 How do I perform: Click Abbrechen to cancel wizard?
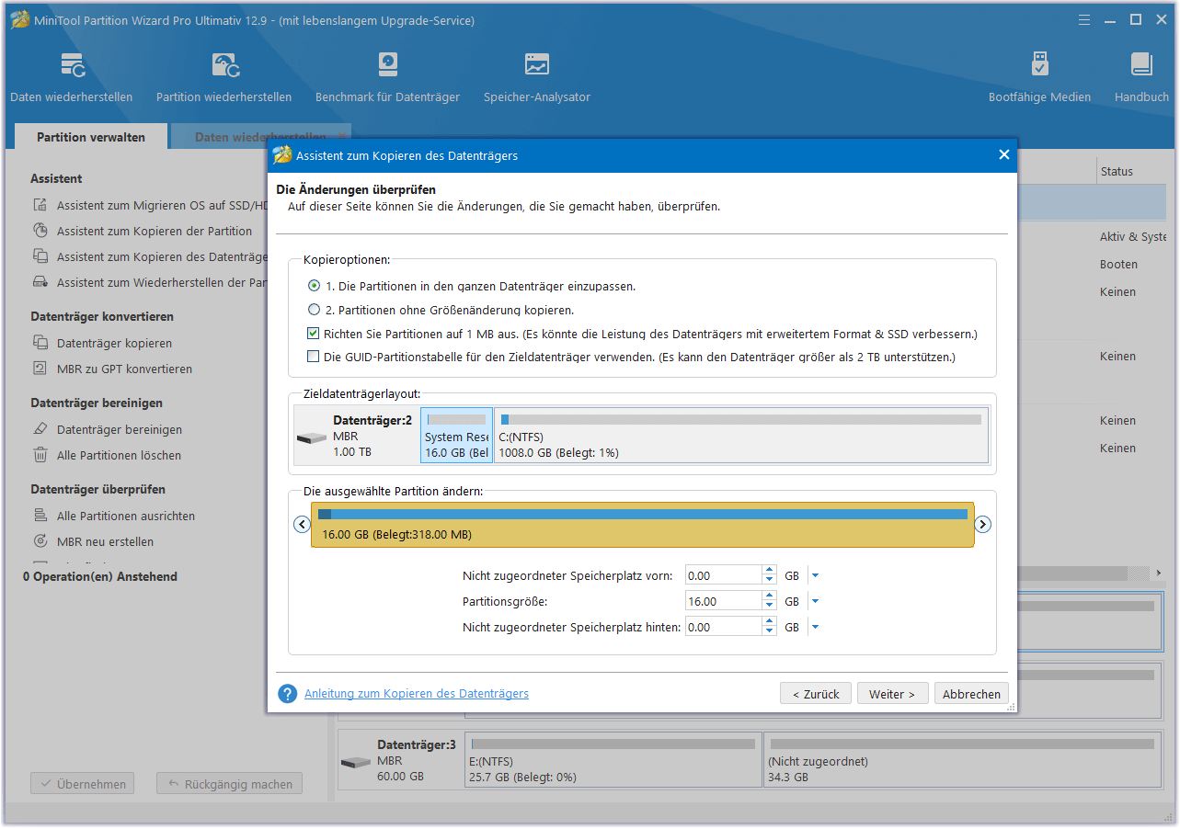[x=971, y=694]
